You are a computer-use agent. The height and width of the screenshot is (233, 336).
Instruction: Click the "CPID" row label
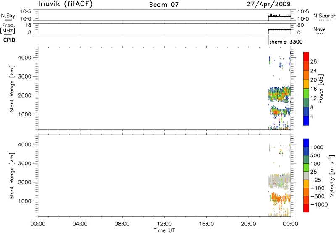point(9,40)
